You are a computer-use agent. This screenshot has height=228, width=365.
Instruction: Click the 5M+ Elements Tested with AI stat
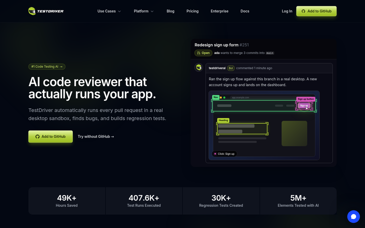[x=298, y=201]
